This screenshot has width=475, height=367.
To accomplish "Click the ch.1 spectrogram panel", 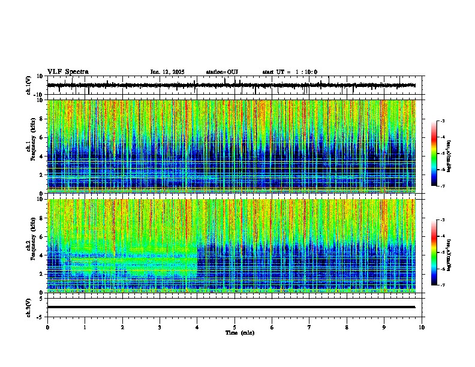I will pos(232,146).
